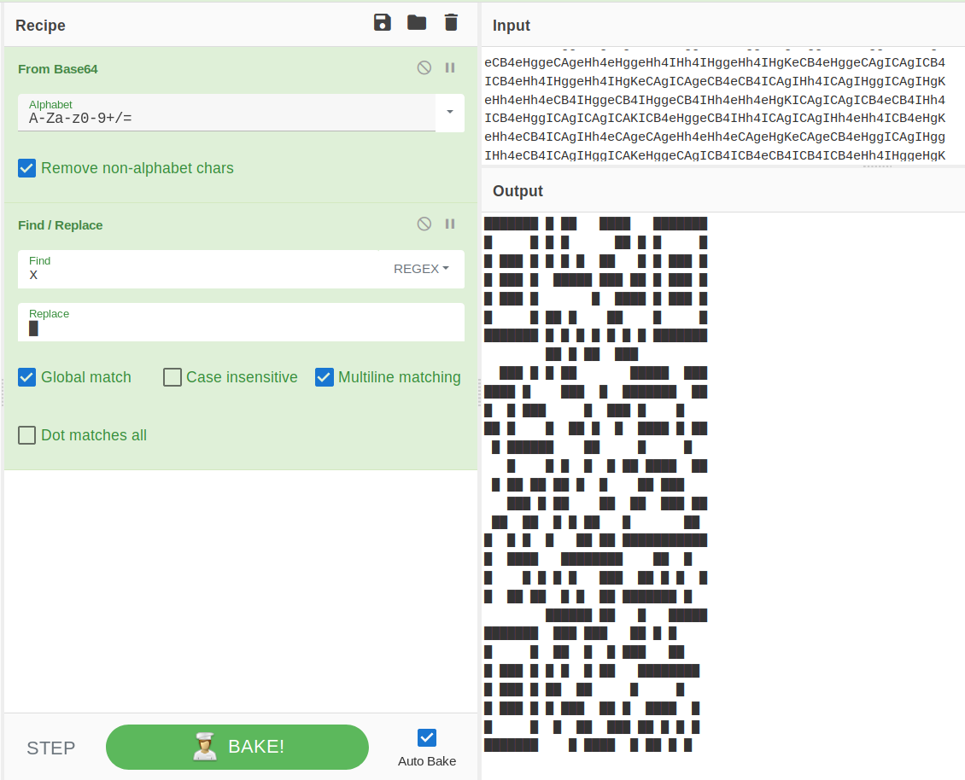965x780 pixels.
Task: Click the chef hat on the BAKE button
Action: pos(205,746)
